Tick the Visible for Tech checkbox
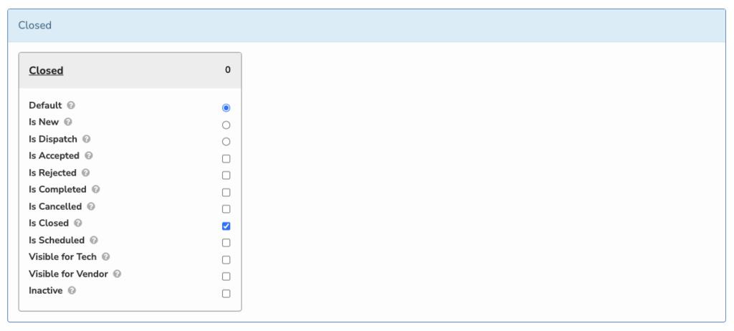 [x=226, y=260]
